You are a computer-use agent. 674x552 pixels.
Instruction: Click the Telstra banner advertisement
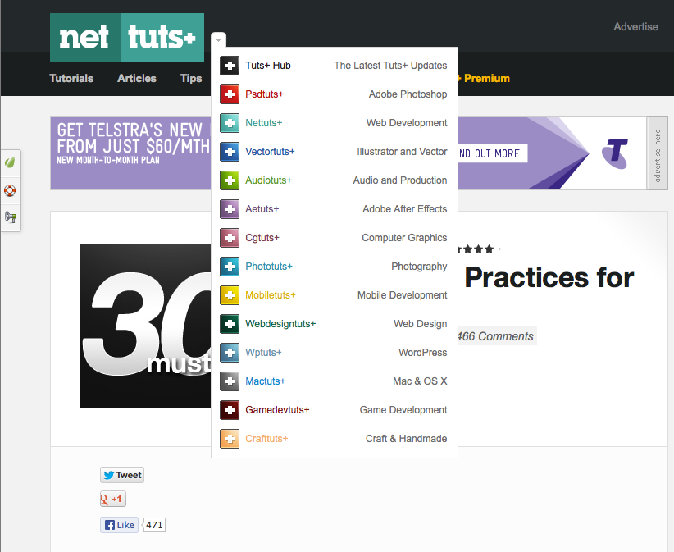pyautogui.click(x=348, y=153)
